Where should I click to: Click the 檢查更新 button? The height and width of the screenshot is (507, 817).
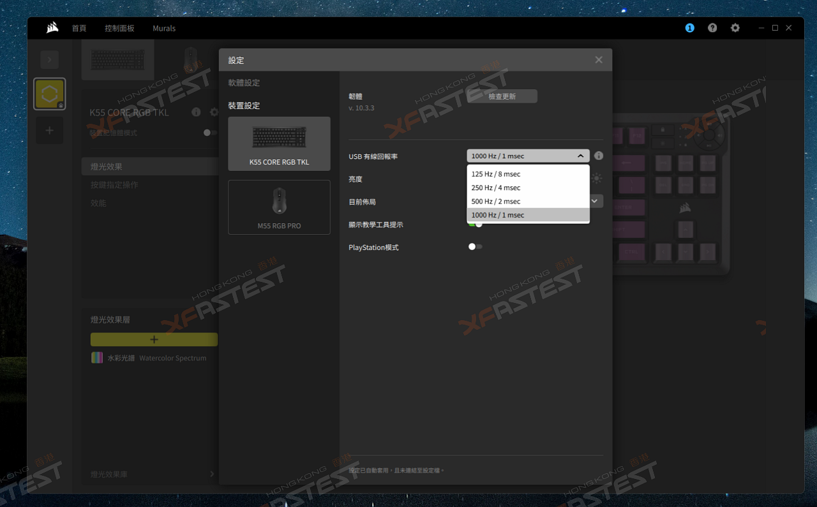click(502, 96)
